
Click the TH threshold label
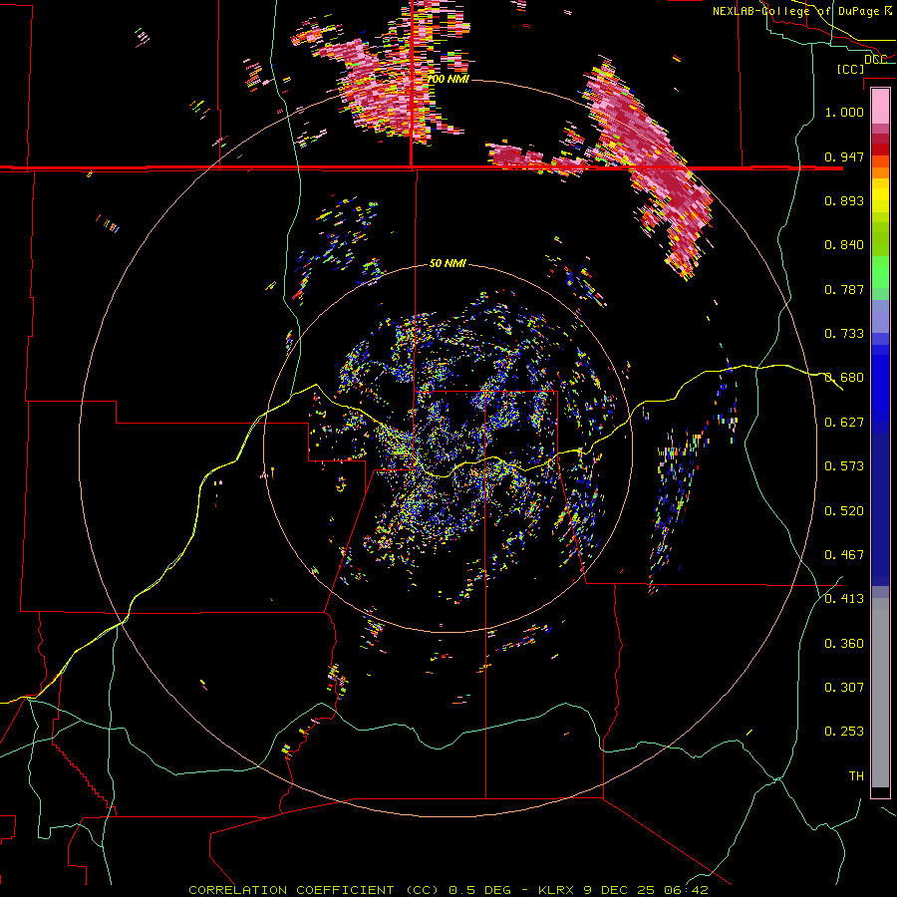coord(856,776)
